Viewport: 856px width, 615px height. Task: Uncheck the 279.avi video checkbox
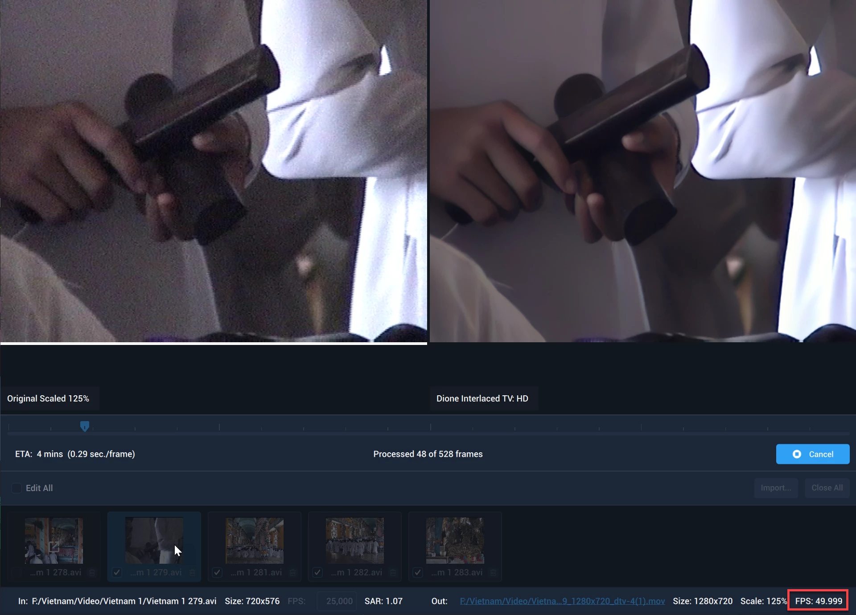tap(117, 573)
